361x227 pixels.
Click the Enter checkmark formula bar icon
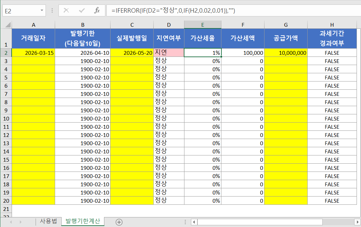pyautogui.click(x=82, y=10)
